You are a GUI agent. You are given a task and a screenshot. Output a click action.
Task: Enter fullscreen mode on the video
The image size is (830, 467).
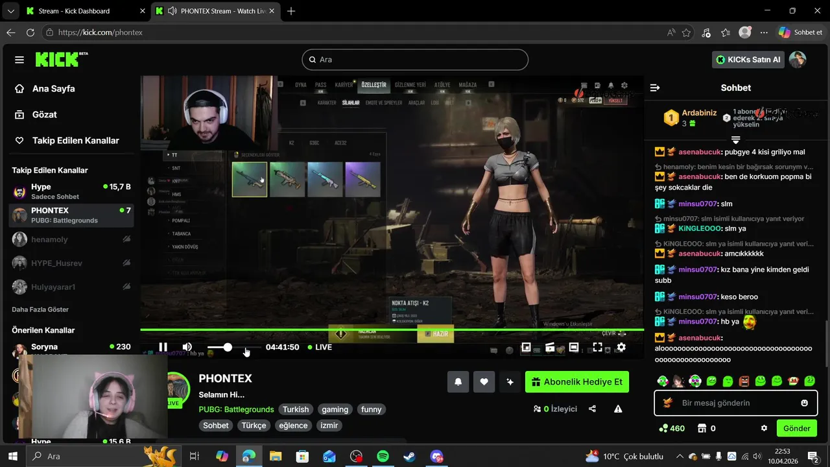click(x=597, y=348)
